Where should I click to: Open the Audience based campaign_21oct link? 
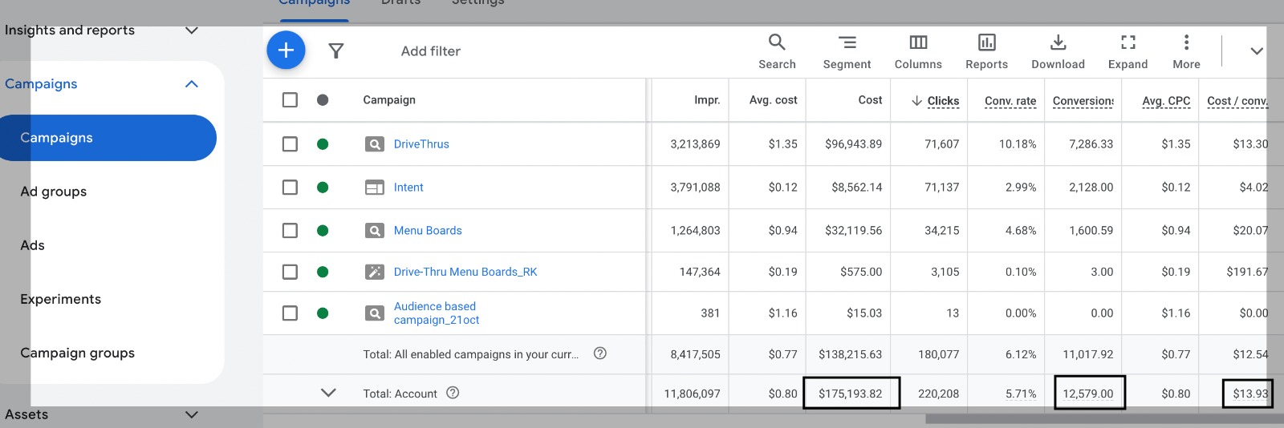pyautogui.click(x=437, y=313)
